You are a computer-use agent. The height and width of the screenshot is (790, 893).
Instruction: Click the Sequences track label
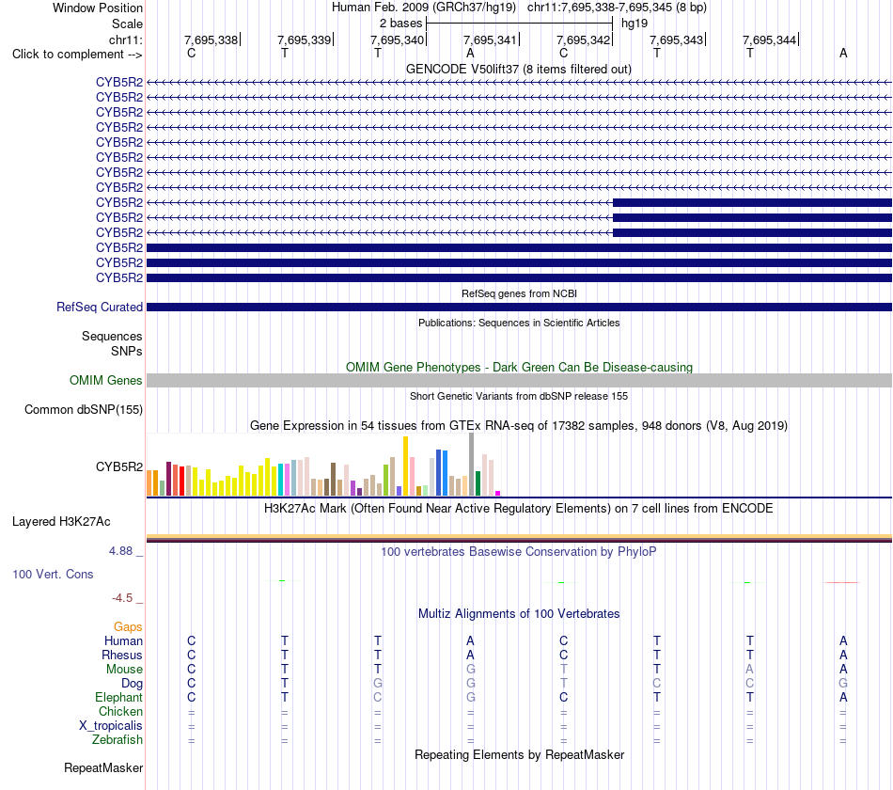click(112, 337)
